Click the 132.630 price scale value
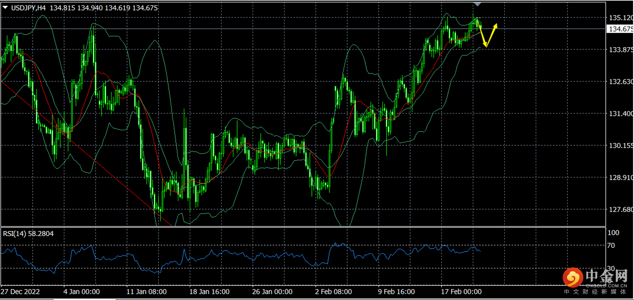The width and height of the screenshot is (634, 300). click(620, 82)
